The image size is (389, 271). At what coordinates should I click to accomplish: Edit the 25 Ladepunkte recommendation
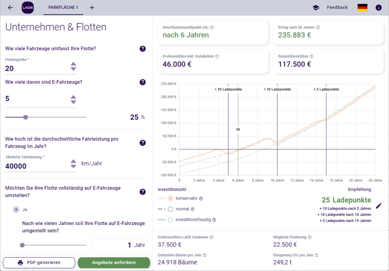click(378, 206)
